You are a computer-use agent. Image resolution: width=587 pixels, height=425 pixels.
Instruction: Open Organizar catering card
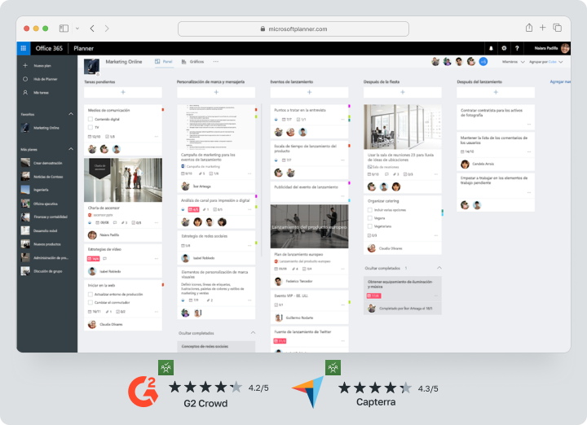tap(383, 201)
